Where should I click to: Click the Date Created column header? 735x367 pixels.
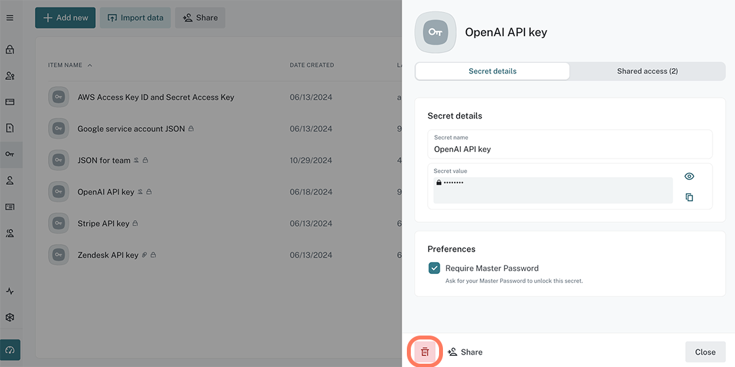tap(312, 66)
